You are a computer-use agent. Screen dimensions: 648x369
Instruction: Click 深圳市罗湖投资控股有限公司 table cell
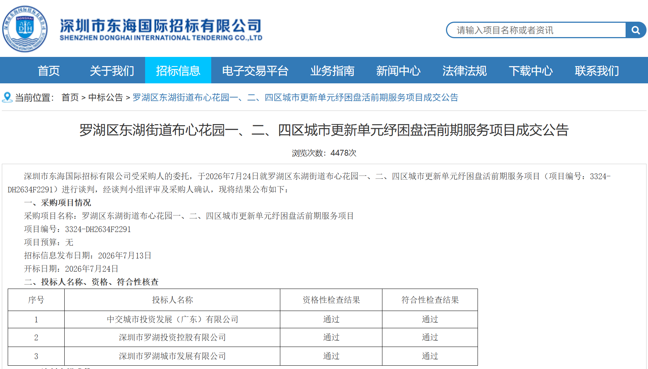[x=172, y=337]
